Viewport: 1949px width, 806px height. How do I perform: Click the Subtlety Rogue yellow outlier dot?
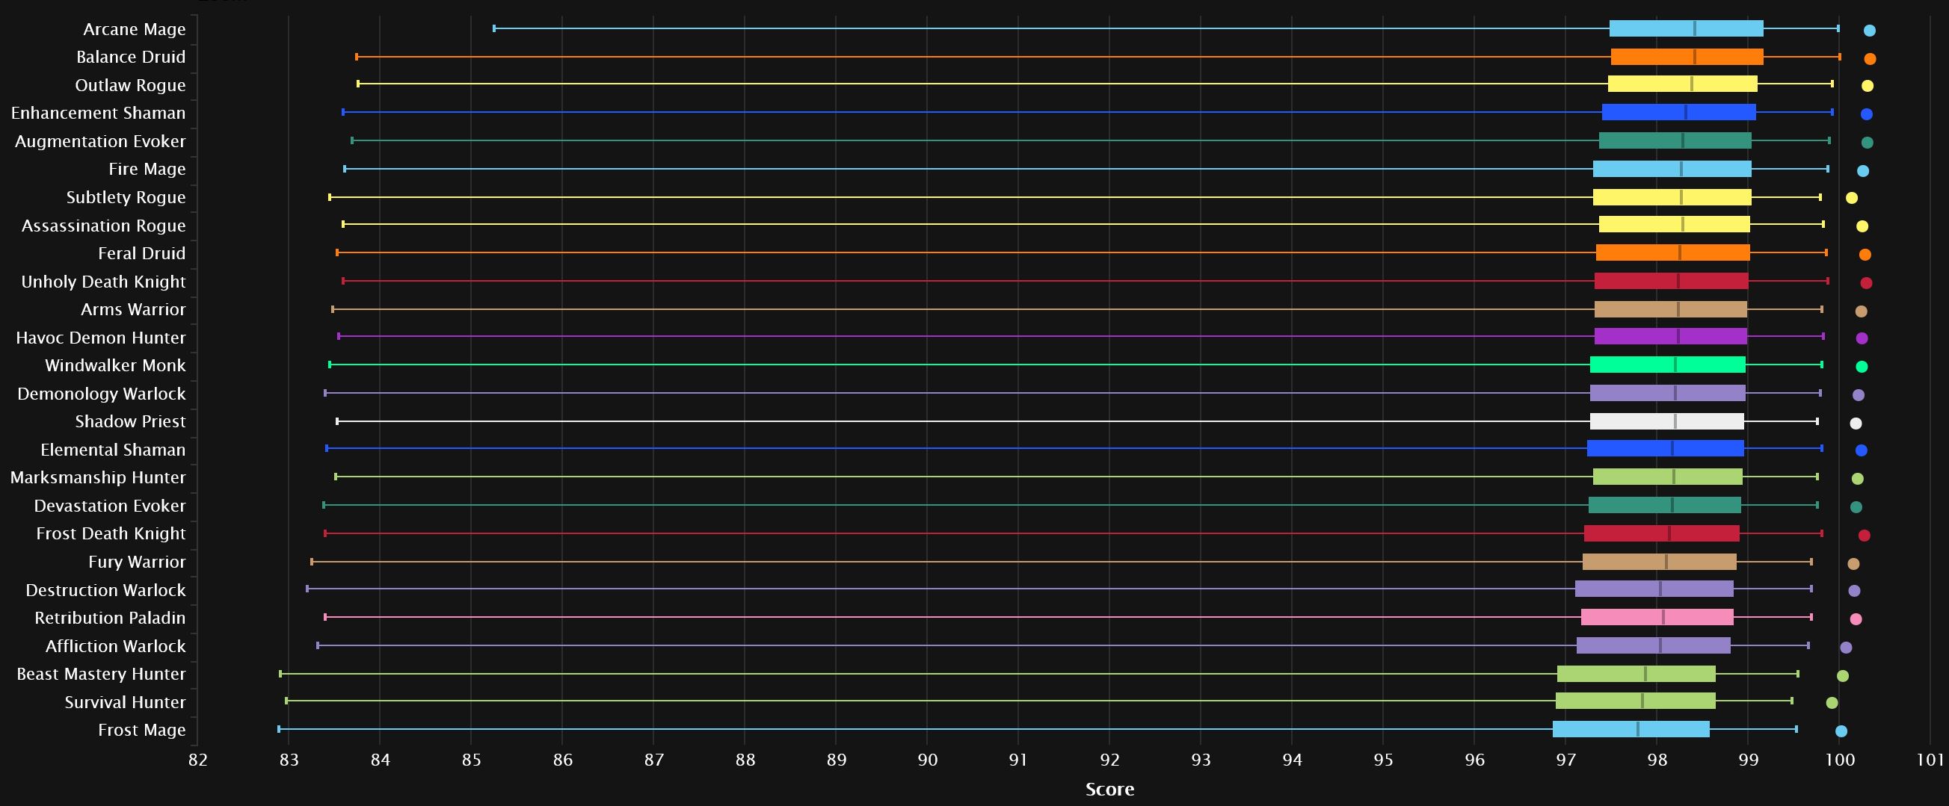1850,198
